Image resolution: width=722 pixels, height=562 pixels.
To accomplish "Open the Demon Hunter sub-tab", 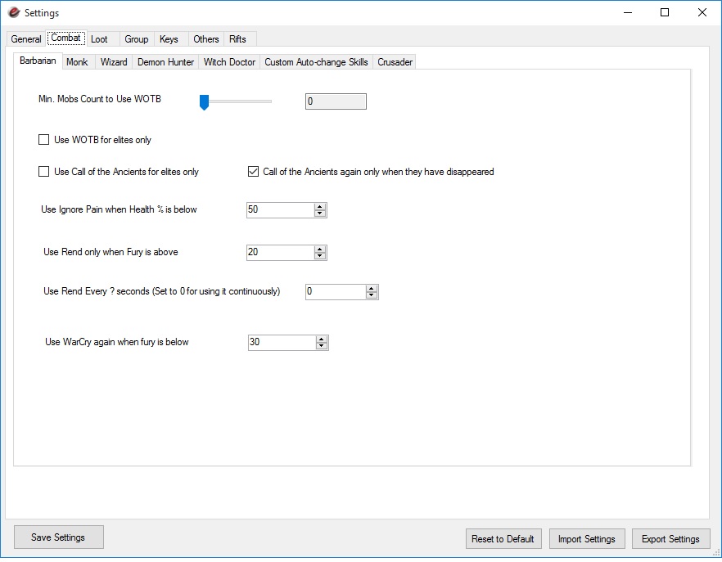I will (165, 62).
